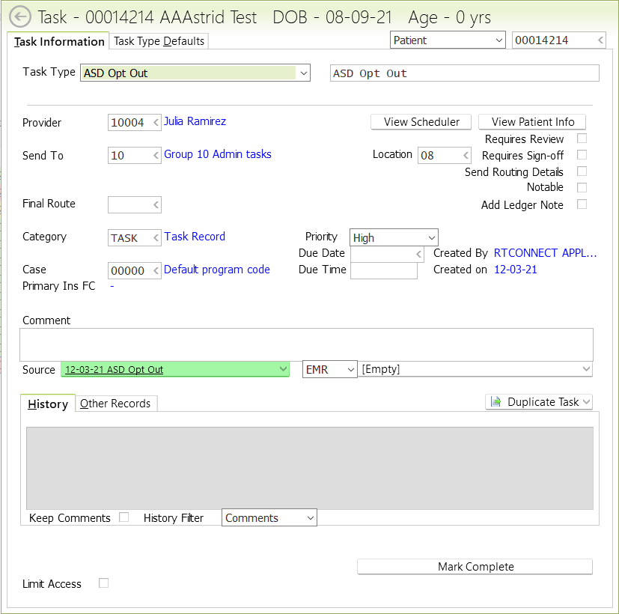
Task: Click into the Comment text box
Action: pos(306,344)
